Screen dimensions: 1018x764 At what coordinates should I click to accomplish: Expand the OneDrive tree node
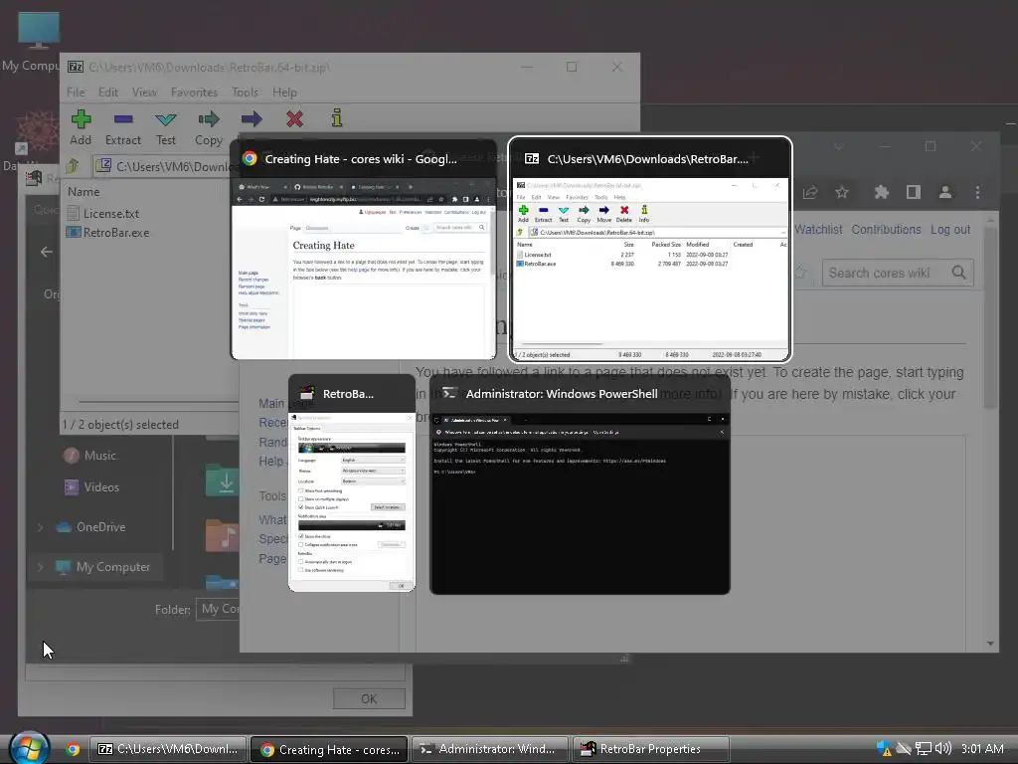click(40, 527)
